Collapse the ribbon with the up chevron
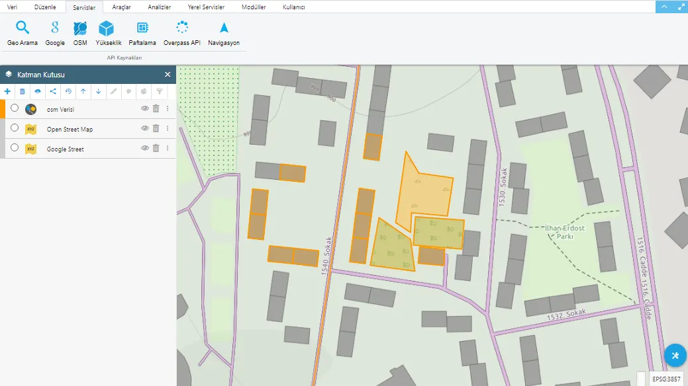 (x=664, y=7)
